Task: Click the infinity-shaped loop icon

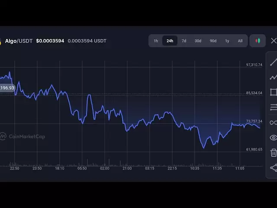Action: tap(273, 122)
